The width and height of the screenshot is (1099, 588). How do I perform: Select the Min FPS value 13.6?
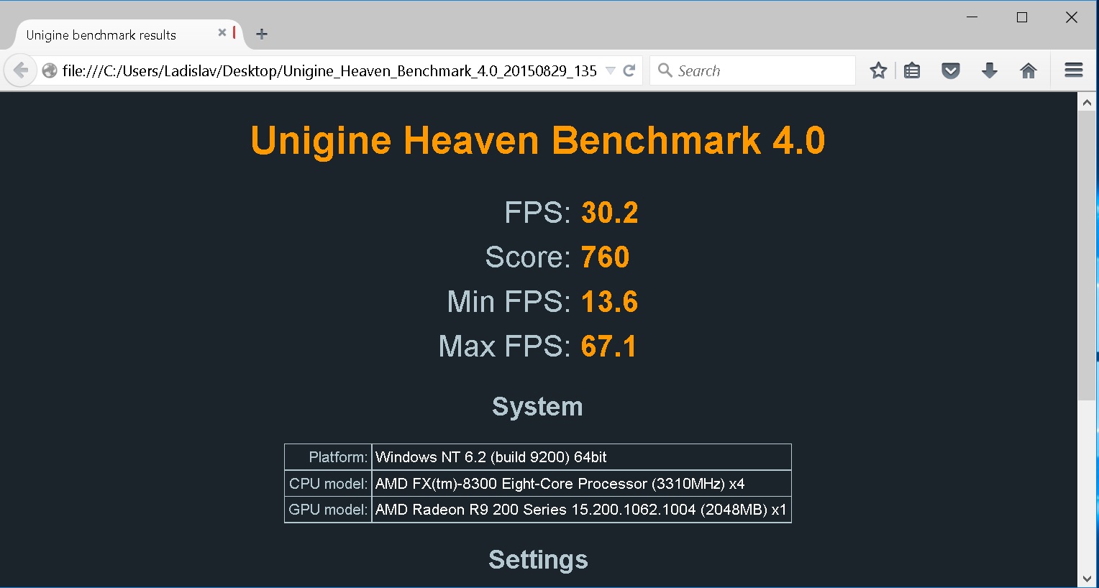coord(610,302)
